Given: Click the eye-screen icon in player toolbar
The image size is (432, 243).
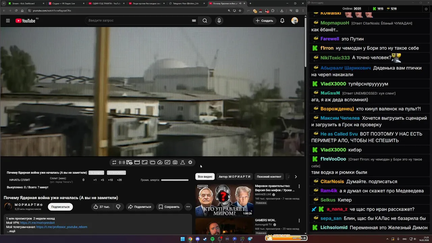Looking at the screenshot, I should pyautogui.click(x=129, y=162).
